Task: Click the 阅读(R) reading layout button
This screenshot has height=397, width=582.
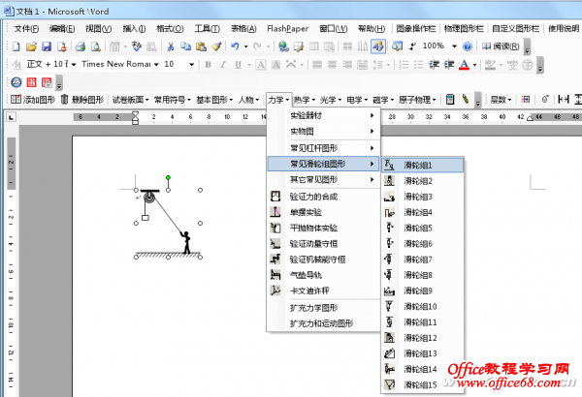Action: tap(501, 46)
